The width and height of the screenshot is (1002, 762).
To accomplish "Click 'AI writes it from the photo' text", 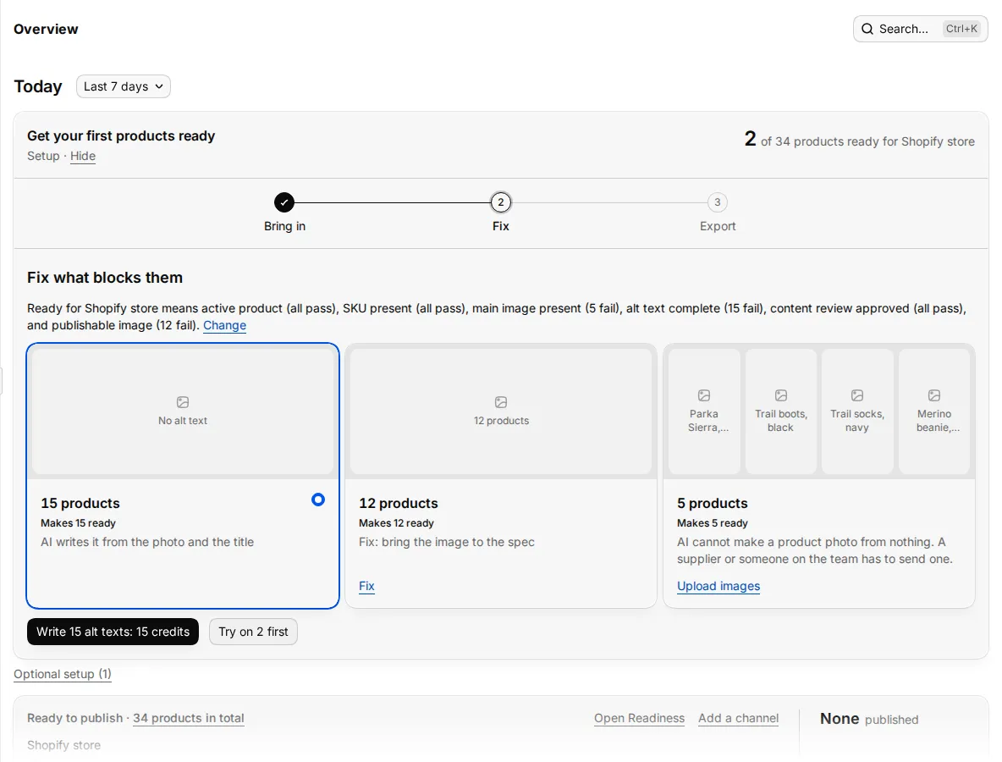I will pyautogui.click(x=147, y=542).
